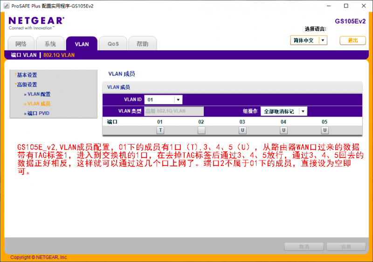Click the 应用 apply button
This screenshot has width=373, height=262.
coord(346,247)
